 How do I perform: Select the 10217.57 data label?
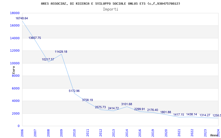pyautogui.click(x=48, y=59)
